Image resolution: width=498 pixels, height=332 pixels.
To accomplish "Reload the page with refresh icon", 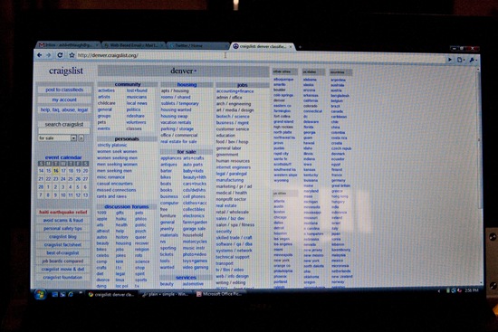I will coord(60,55).
